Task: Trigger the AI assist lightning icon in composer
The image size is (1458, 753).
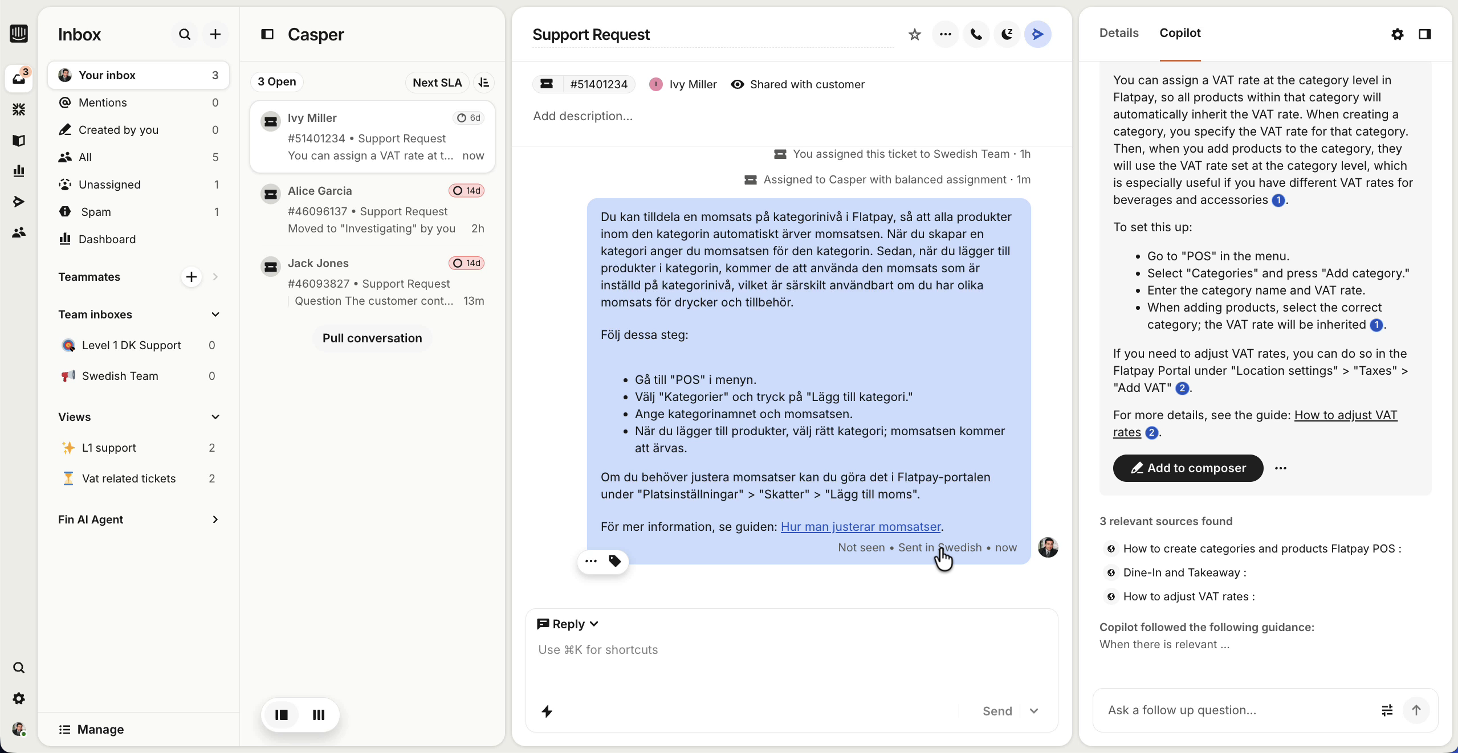Action: click(x=546, y=712)
